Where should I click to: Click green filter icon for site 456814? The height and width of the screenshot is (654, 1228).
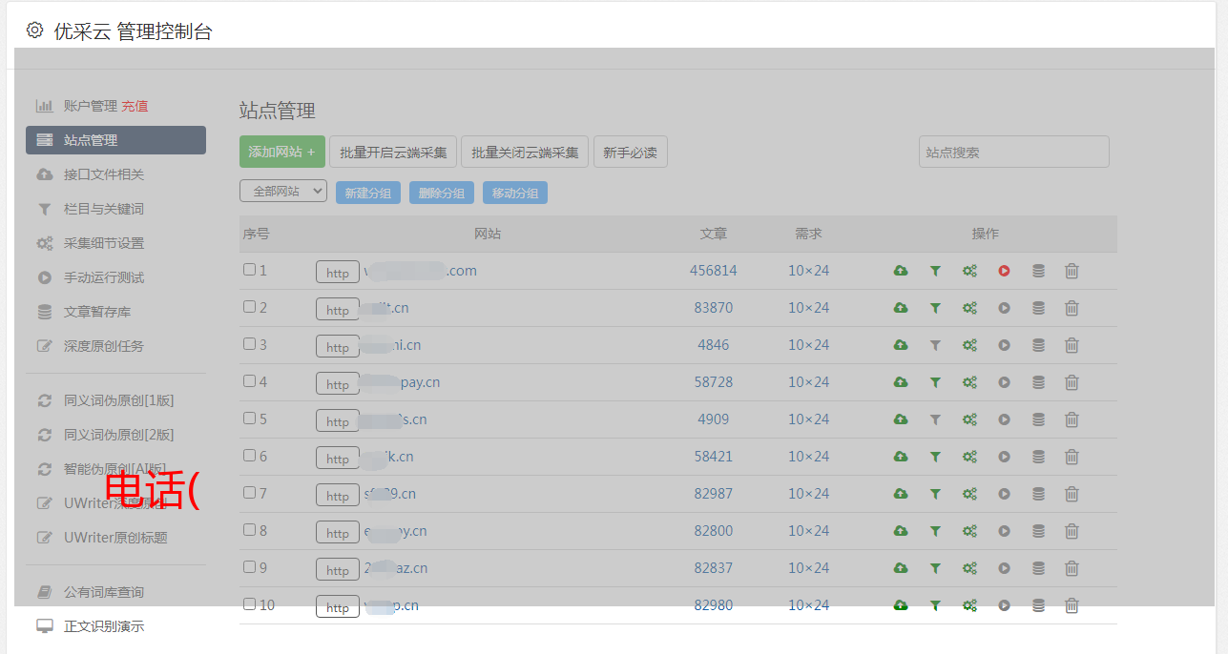935,271
